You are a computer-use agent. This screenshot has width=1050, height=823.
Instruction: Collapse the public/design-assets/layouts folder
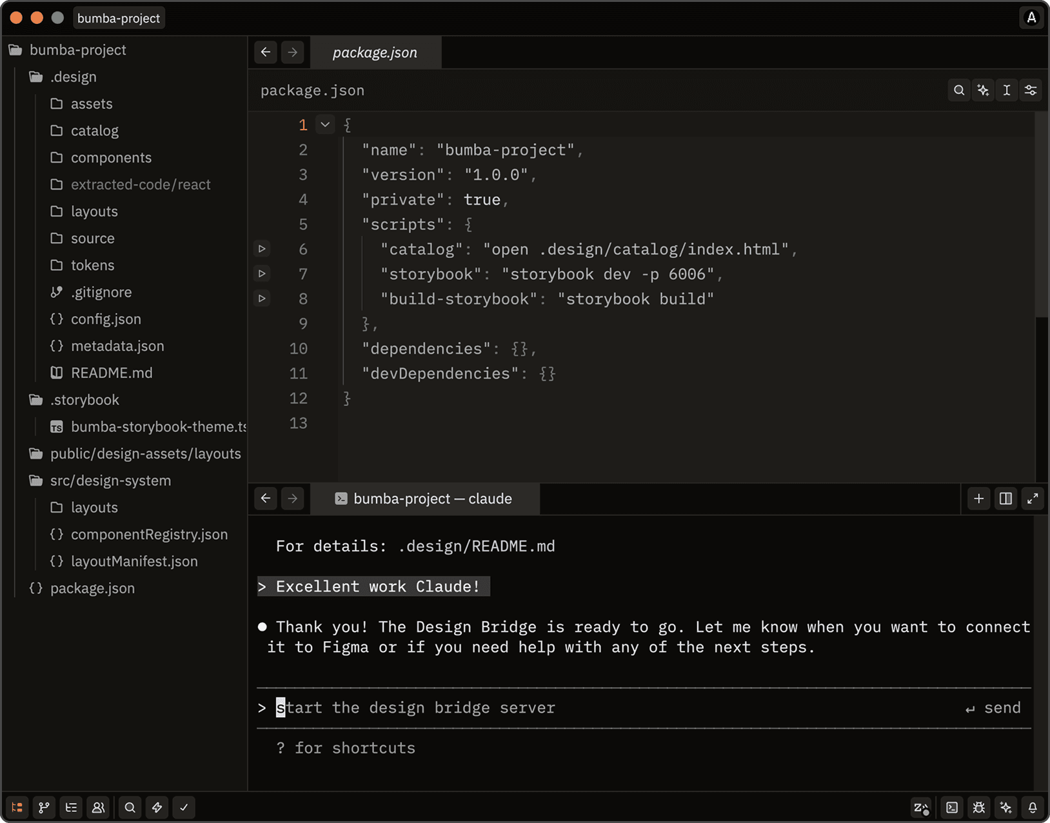(x=135, y=453)
